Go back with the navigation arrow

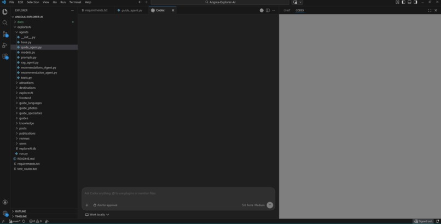(x=140, y=2)
